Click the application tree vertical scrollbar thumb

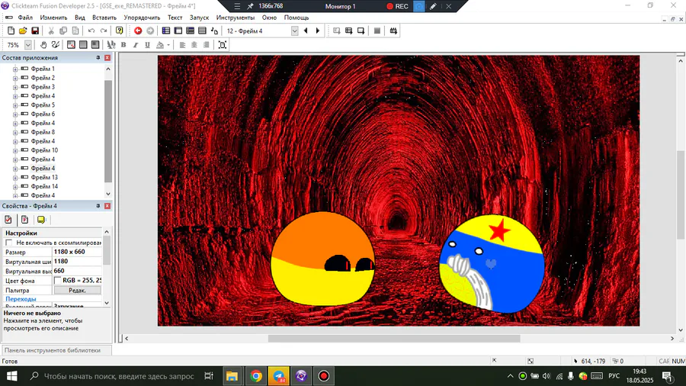click(x=108, y=131)
